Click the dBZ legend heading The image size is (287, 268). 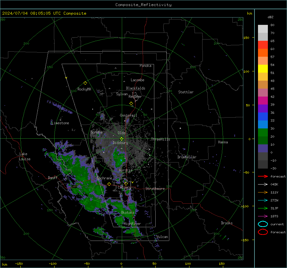(270, 17)
